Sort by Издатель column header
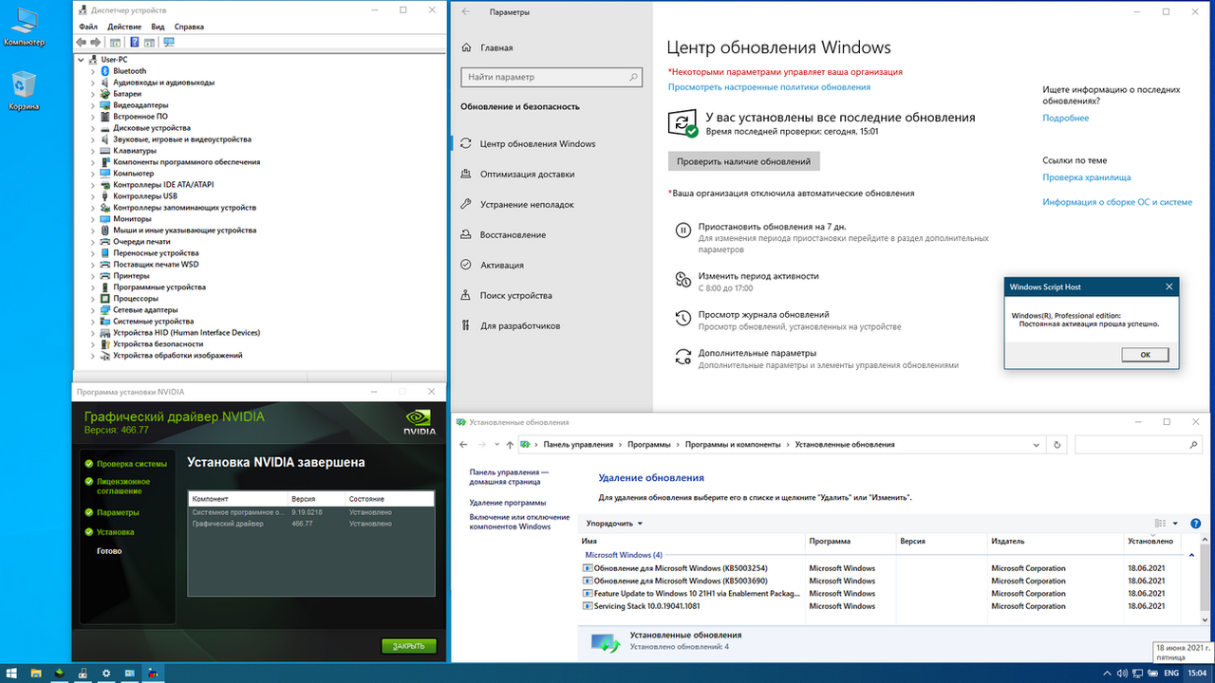The height and width of the screenshot is (683, 1215). [1056, 542]
